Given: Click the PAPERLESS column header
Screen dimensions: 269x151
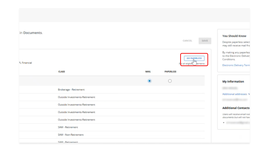Looking at the screenshot, I should coord(170,71).
